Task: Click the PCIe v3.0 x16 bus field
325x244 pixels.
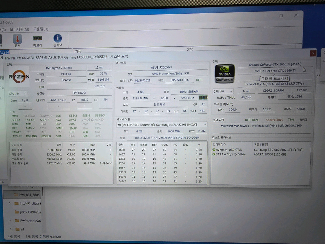Action: click(274, 84)
